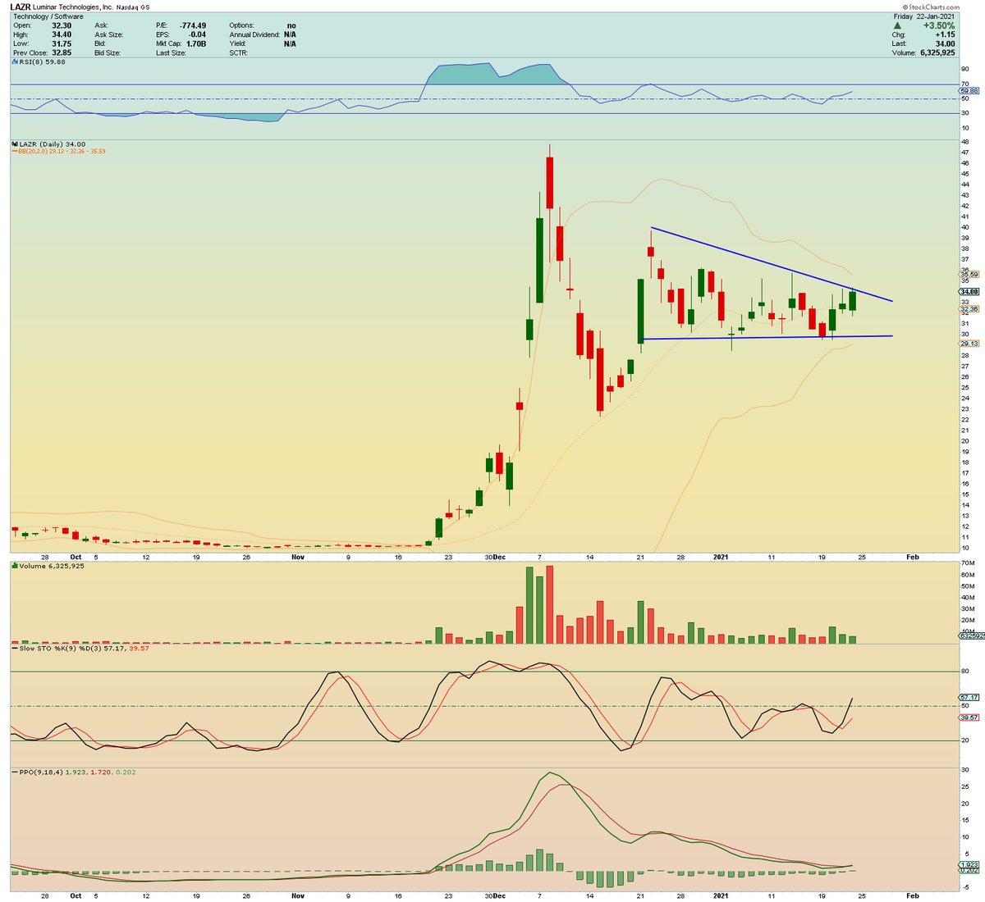
Task: Click the Friday 22-Jan-2021 date label
Action: click(x=926, y=16)
